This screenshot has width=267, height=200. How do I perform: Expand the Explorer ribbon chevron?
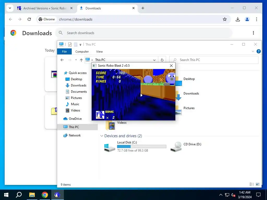[x=253, y=51]
